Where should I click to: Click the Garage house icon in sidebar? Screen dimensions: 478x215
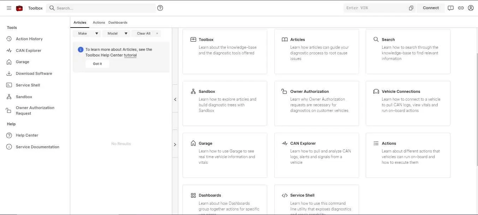tap(9, 62)
